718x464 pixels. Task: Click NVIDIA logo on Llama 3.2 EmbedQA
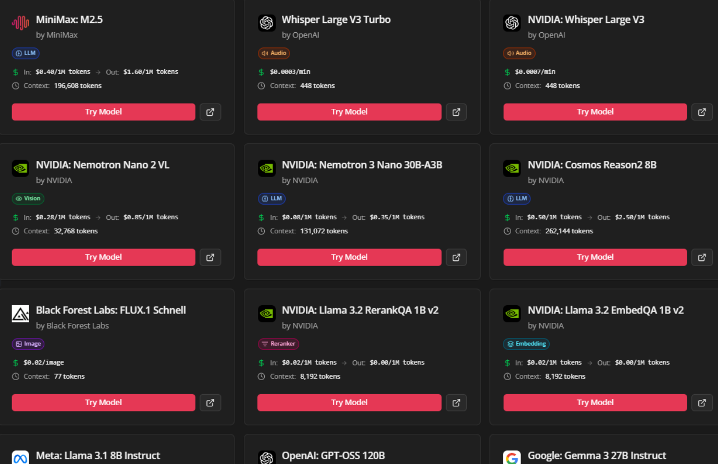[512, 313]
